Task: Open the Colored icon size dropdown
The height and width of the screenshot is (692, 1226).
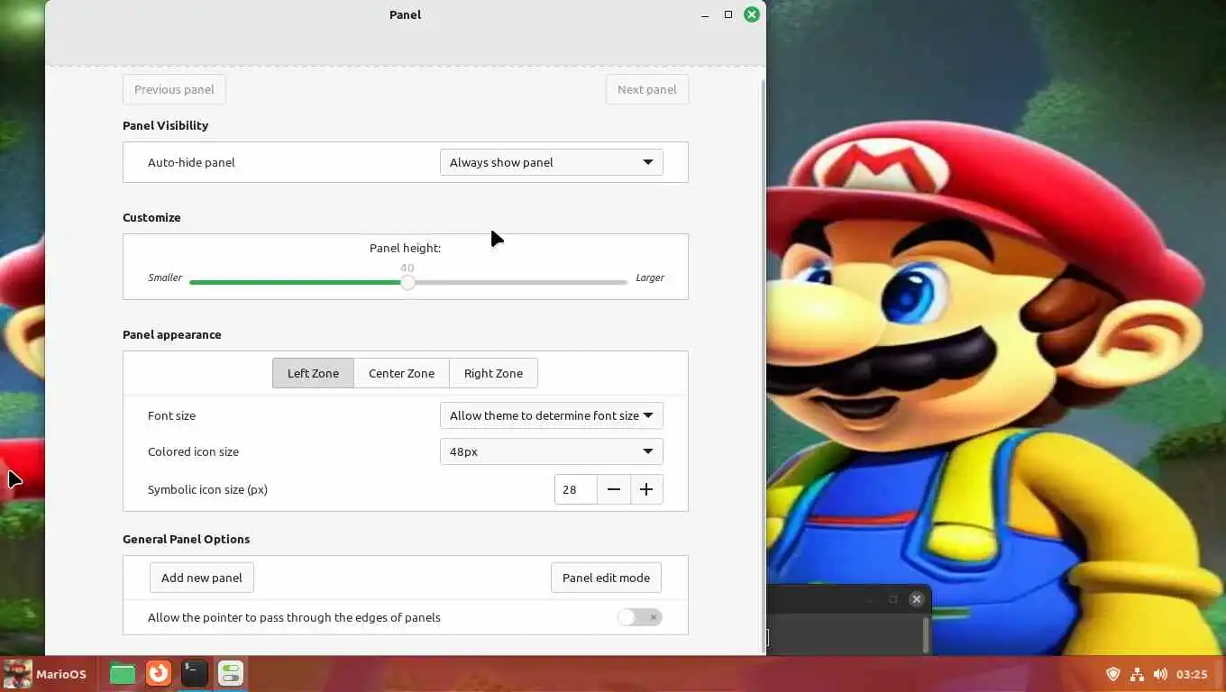Action: 552,451
